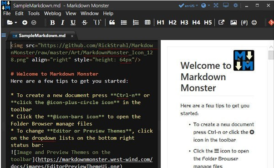
Task: Apply italic formatting with the I icon
Action: (62, 23)
